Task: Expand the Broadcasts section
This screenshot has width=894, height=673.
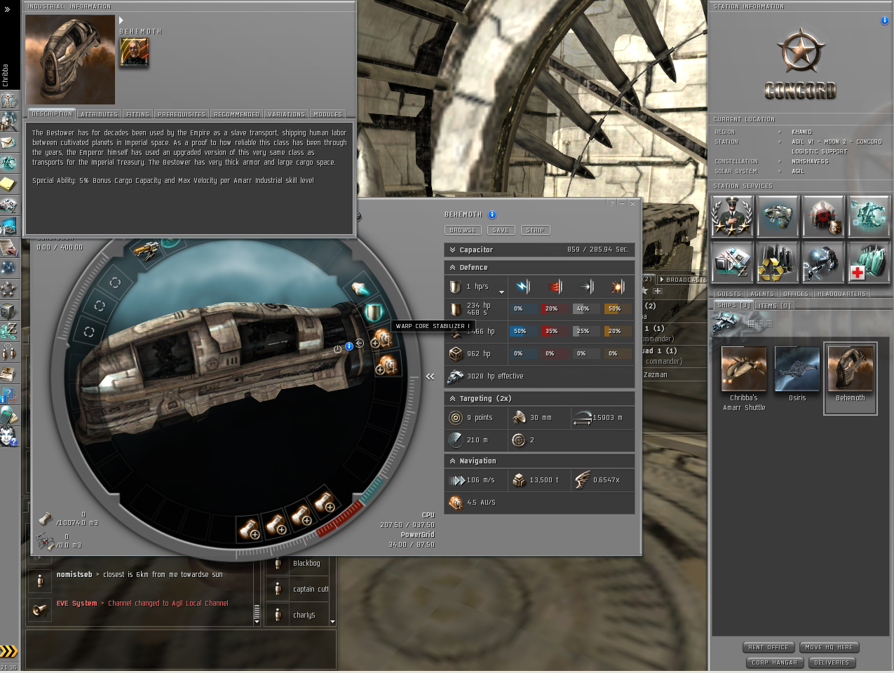Action: click(x=662, y=280)
